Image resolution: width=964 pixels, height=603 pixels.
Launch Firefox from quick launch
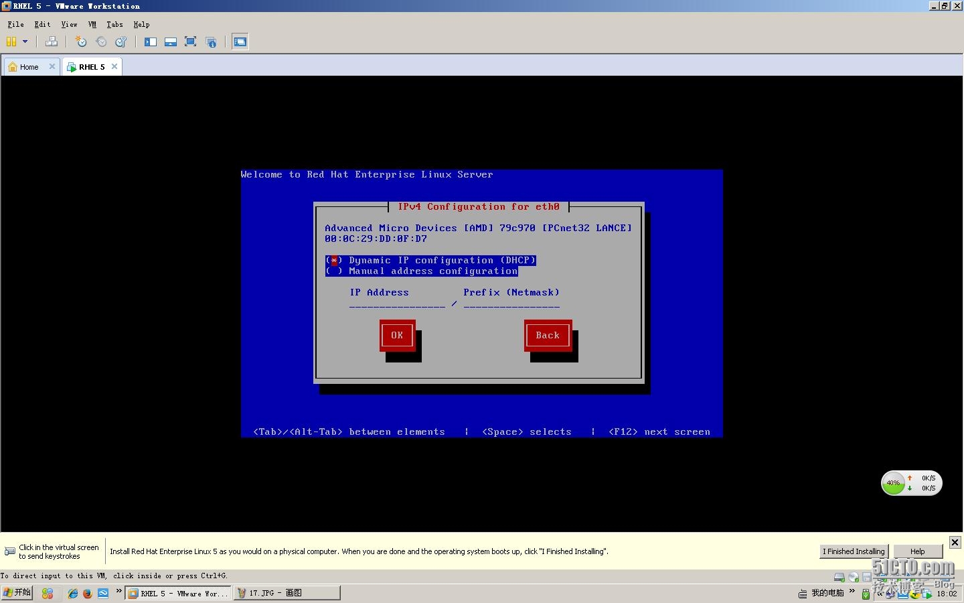pos(87,594)
